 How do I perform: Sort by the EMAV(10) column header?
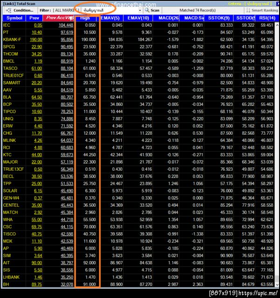pos(138,18)
